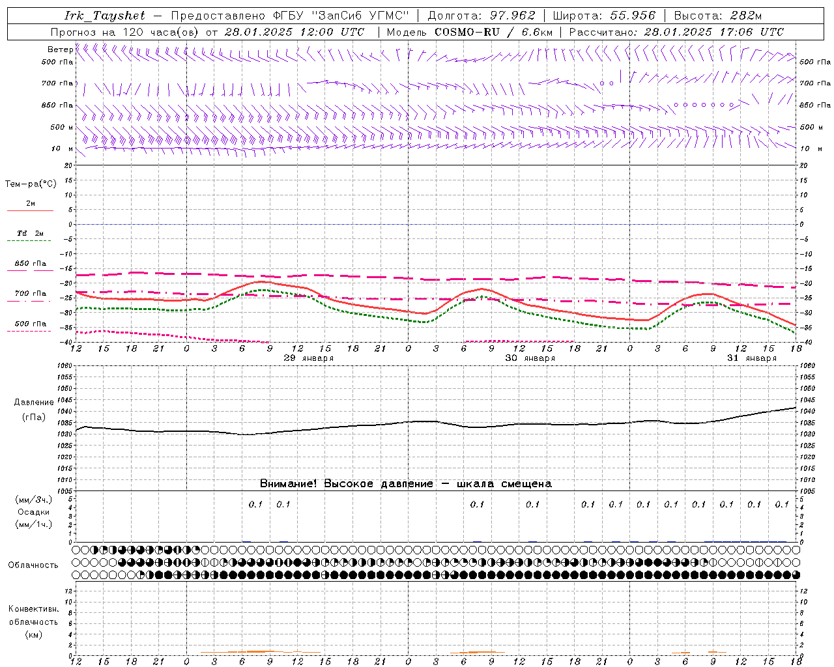Click the Широта: 55.956 value
The image size is (834, 667).
click(604, 16)
